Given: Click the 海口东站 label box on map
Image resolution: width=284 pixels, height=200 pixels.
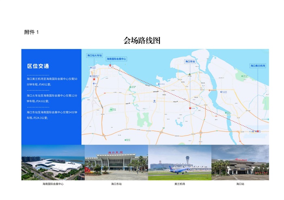Looking at the screenshot, I should coord(190,62).
